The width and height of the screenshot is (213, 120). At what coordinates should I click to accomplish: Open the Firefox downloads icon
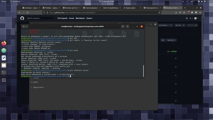pyautogui.click(x=176, y=13)
